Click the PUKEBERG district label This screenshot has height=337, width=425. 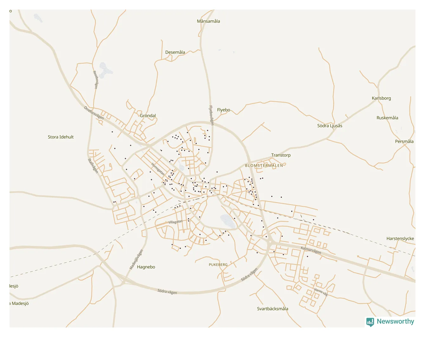click(x=218, y=265)
